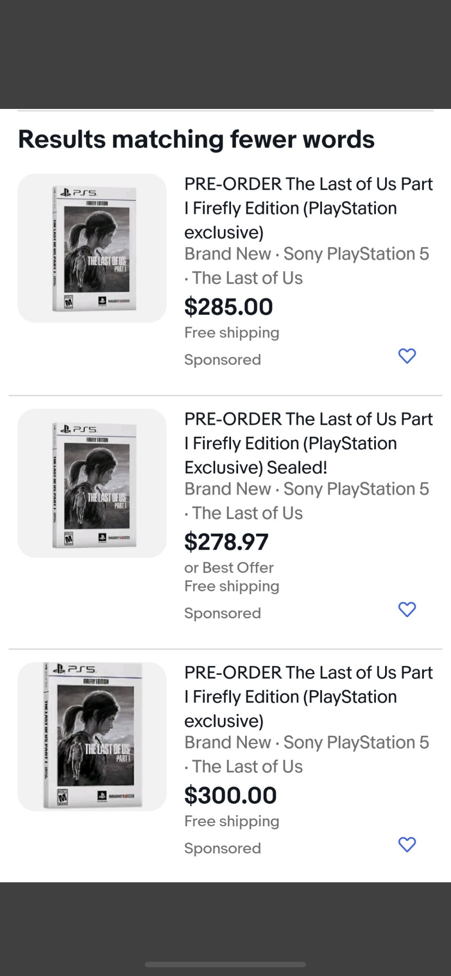The height and width of the screenshot is (976, 451).
Task: Tap the Sponsored label on the $300.00 listing
Action: point(222,848)
